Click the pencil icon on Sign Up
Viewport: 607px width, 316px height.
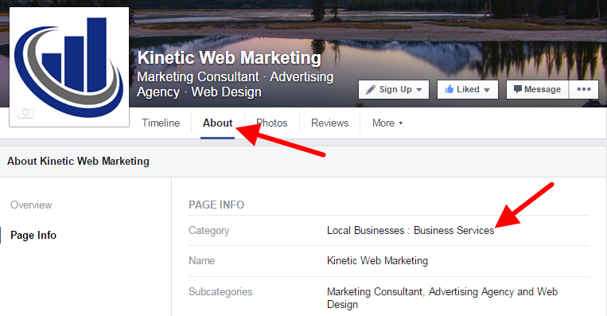371,89
